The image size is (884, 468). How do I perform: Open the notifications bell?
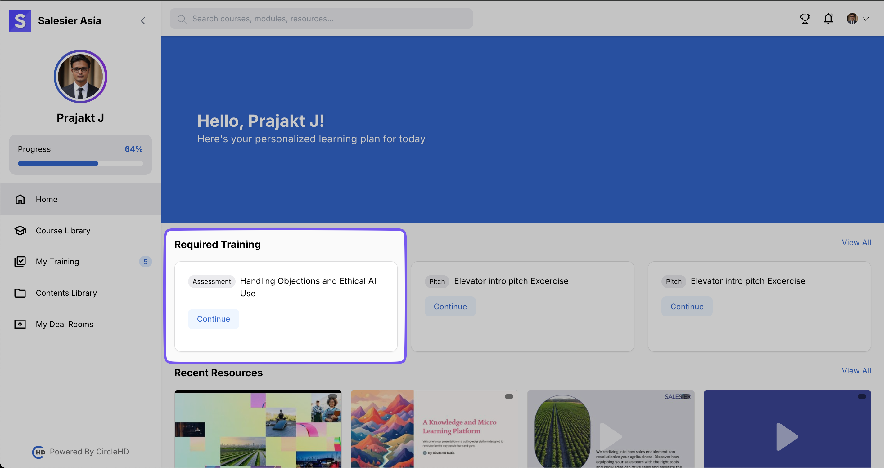point(828,19)
